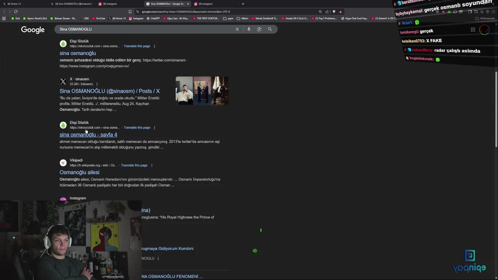The image size is (498, 280).
Task: Click the page vertical scrollbar
Action: point(496,109)
